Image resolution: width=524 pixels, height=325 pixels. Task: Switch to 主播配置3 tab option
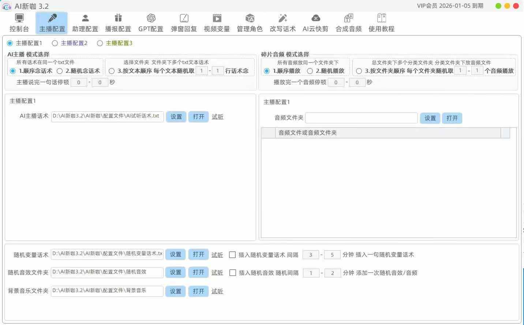(x=100, y=43)
